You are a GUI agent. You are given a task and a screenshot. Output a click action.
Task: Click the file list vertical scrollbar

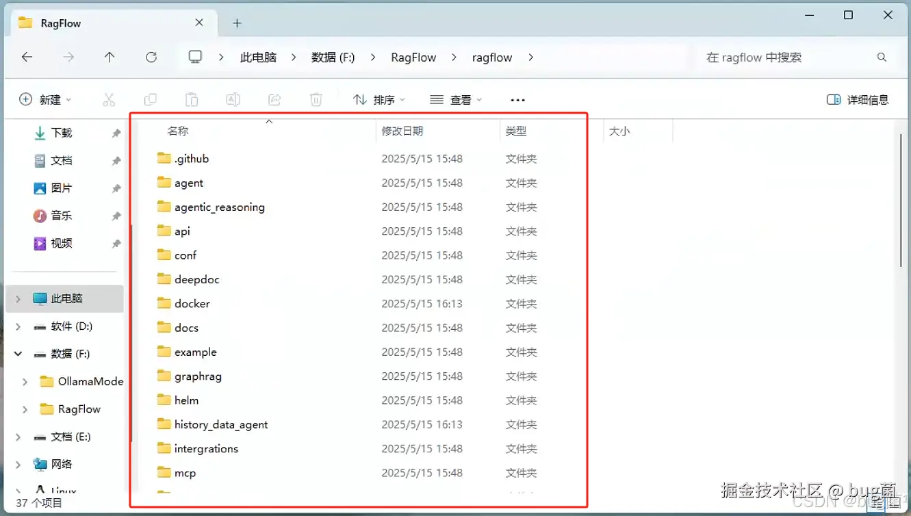pyautogui.click(x=902, y=200)
